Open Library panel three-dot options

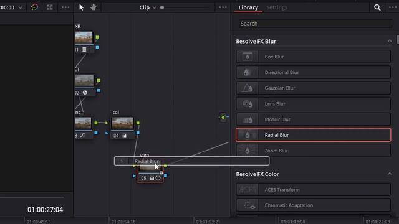click(x=393, y=7)
